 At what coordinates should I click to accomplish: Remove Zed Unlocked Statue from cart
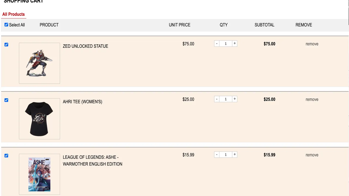312,44
